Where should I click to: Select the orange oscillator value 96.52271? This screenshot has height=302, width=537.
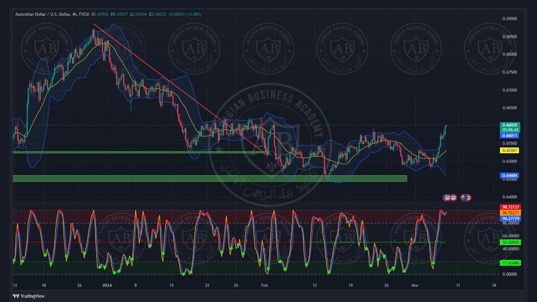[511, 213]
